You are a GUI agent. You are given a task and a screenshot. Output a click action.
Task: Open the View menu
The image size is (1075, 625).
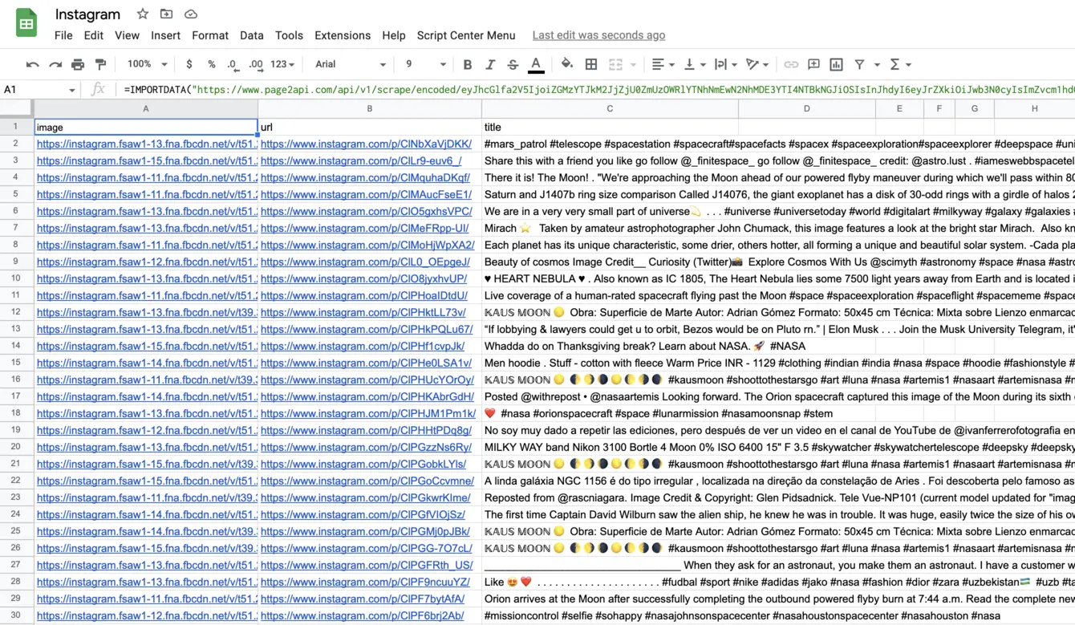coord(127,35)
